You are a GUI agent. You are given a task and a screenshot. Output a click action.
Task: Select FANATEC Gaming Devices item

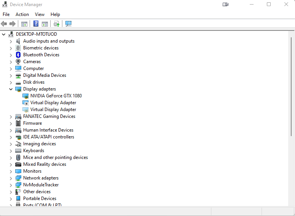point(49,116)
